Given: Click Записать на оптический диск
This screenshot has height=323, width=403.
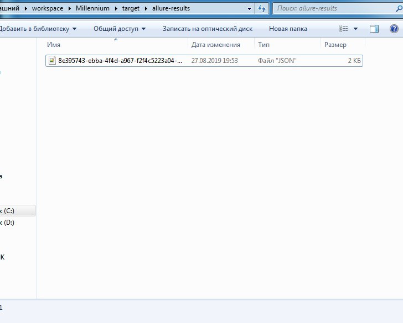Looking at the screenshot, I should click(208, 29).
